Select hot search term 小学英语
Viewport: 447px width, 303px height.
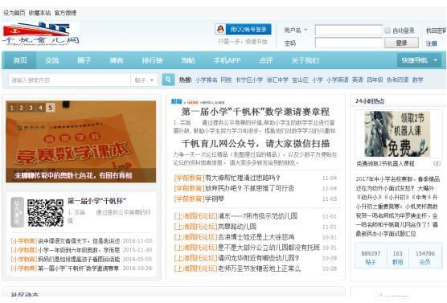tap(338, 80)
